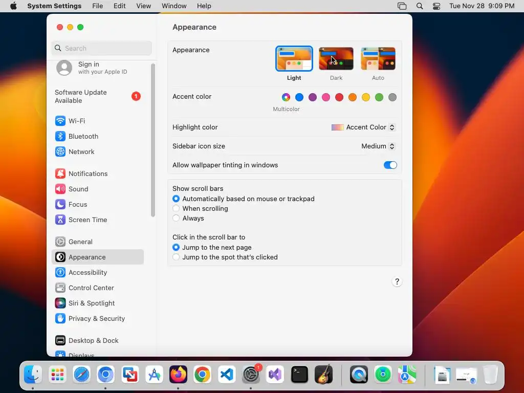Open Control Center in menu bar
The image size is (524, 393).
pos(436,6)
